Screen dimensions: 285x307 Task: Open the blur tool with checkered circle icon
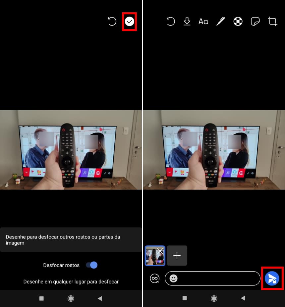click(238, 22)
